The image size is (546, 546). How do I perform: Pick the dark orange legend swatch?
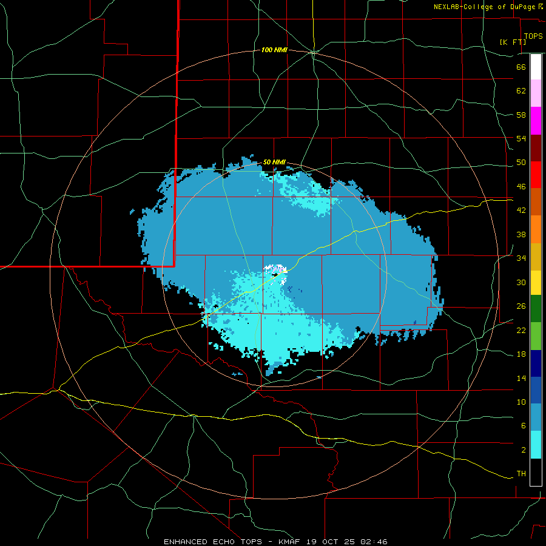pos(536,202)
